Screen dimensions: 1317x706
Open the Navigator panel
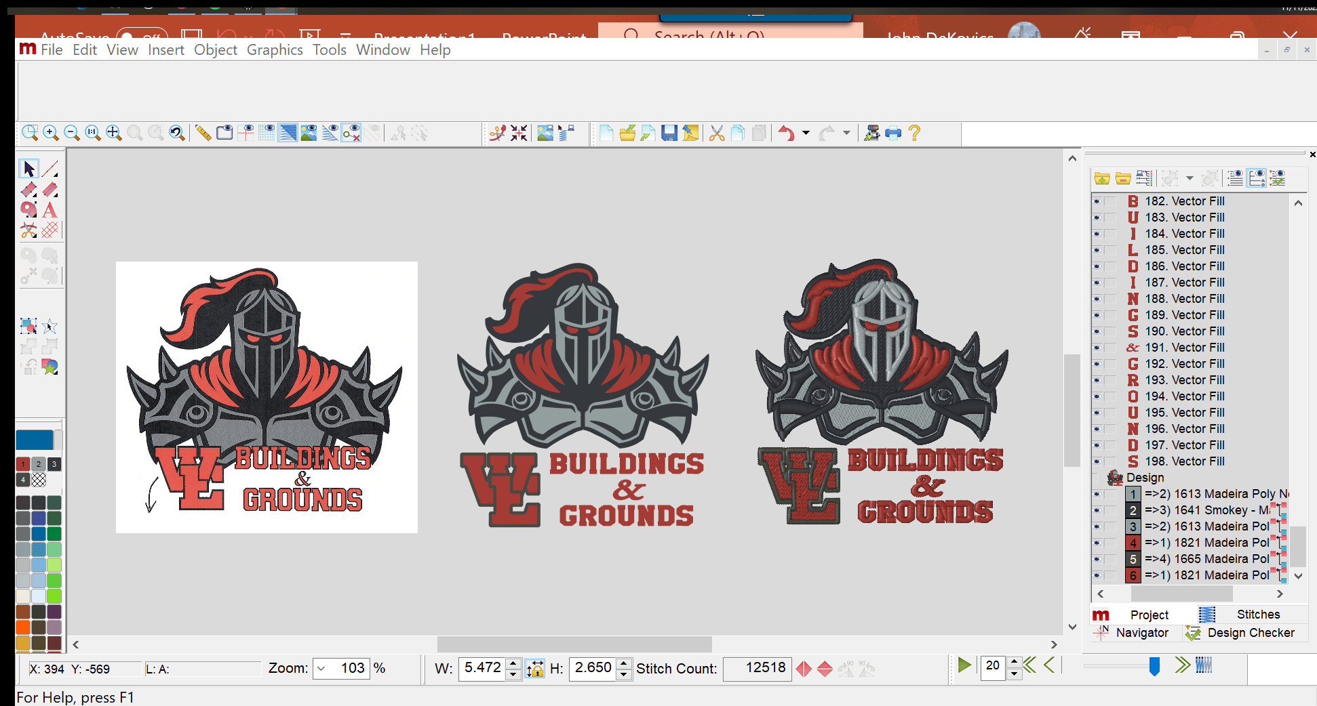[x=1142, y=633]
